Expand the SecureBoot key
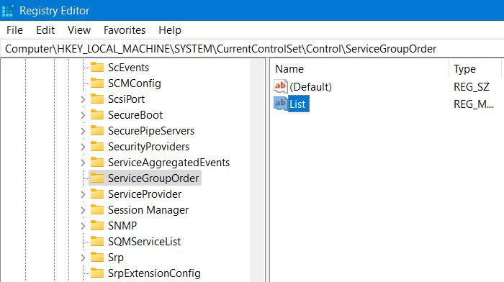Image resolution: width=504 pixels, height=282 pixels. click(83, 115)
